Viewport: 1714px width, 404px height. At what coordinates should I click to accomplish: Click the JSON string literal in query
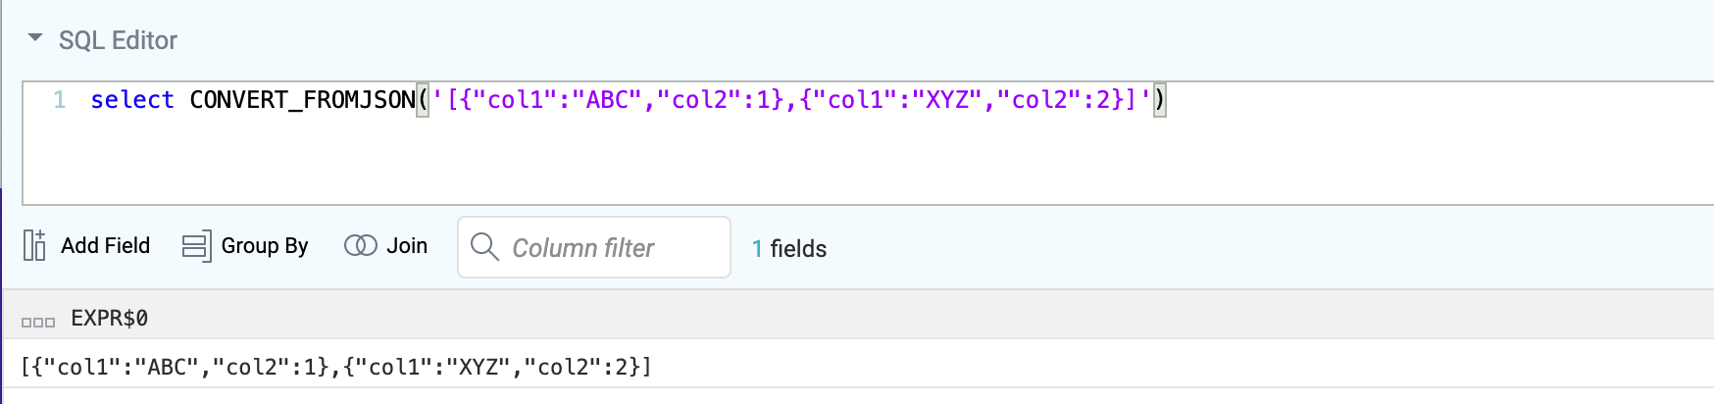point(791,100)
